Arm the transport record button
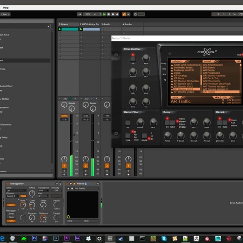Viewport: 243px width, 243px height. (113, 14)
